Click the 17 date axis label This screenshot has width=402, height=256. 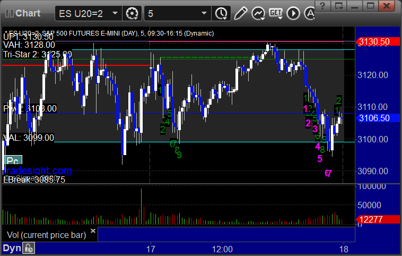[151, 249]
